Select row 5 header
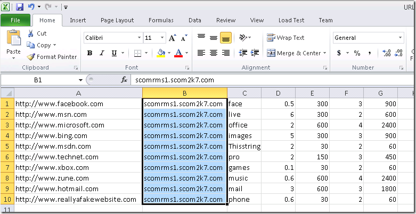The image size is (416, 214). (x=7, y=146)
